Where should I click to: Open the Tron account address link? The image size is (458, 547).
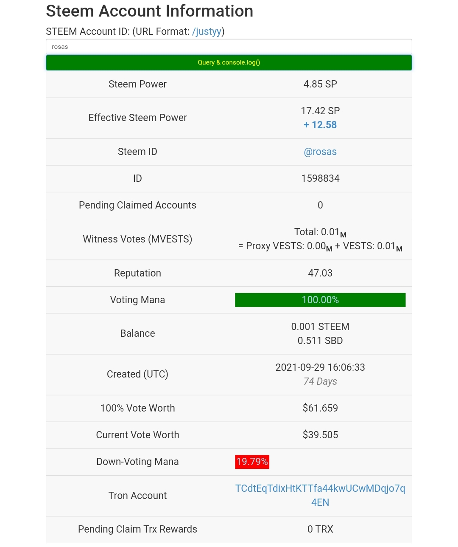tap(320, 495)
